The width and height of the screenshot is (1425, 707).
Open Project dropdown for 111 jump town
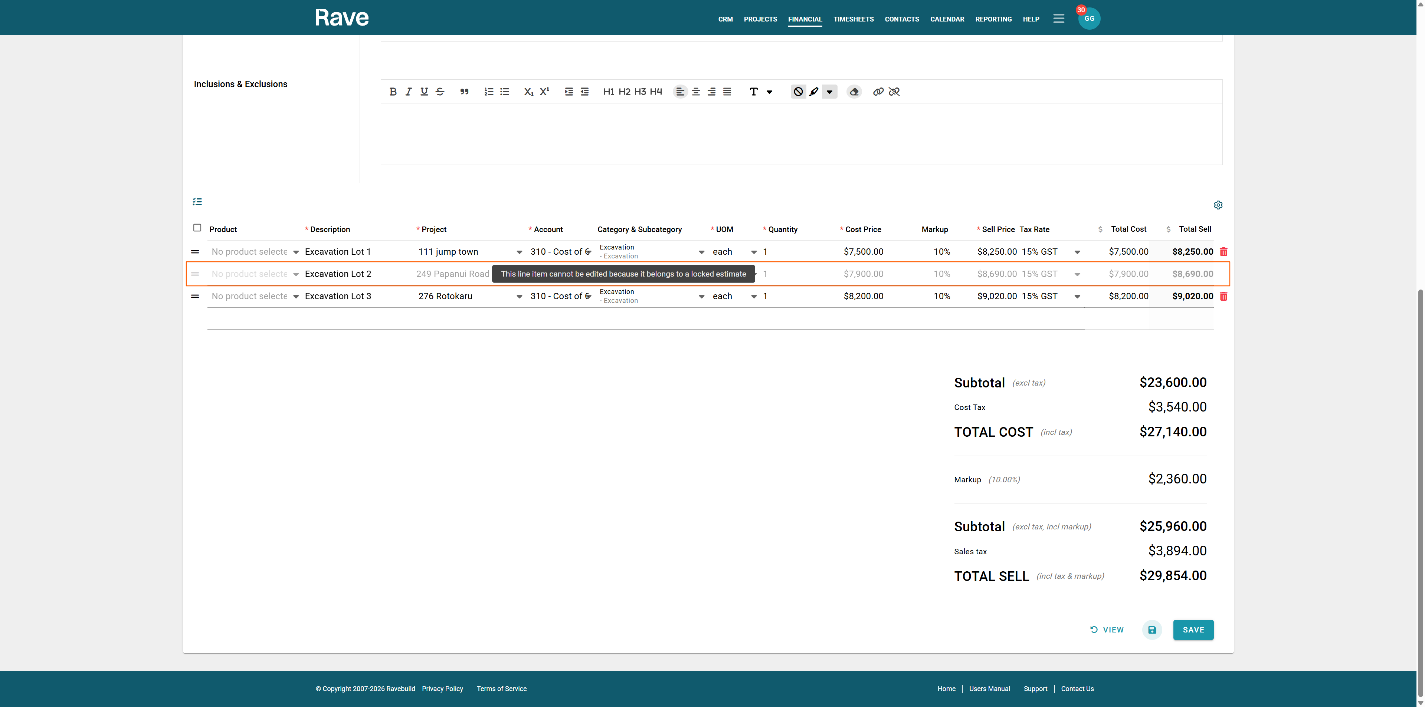pyautogui.click(x=519, y=252)
